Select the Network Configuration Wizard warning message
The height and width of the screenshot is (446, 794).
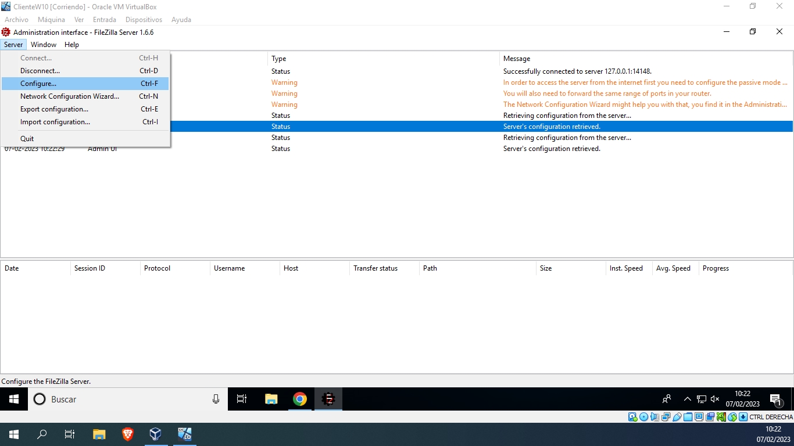pos(645,105)
